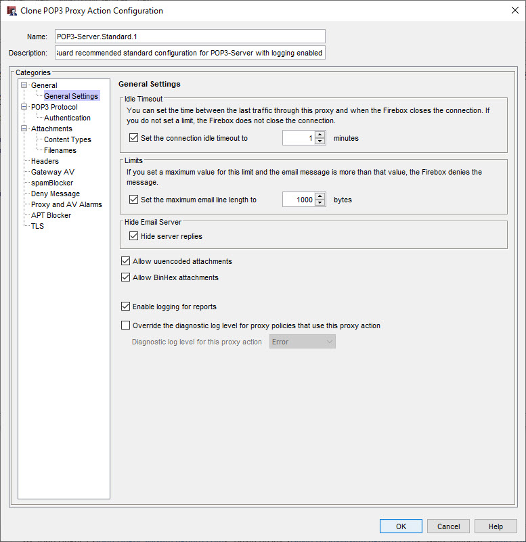Uncheck Hide server replies
Viewport: 526px width, 542px height.
(x=133, y=236)
